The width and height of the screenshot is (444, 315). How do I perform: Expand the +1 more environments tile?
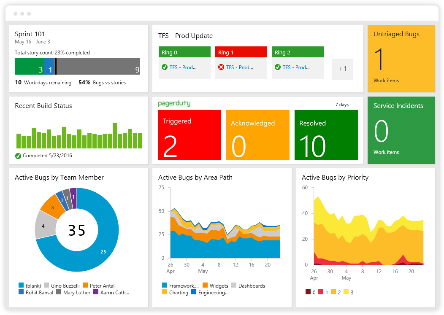pos(342,69)
